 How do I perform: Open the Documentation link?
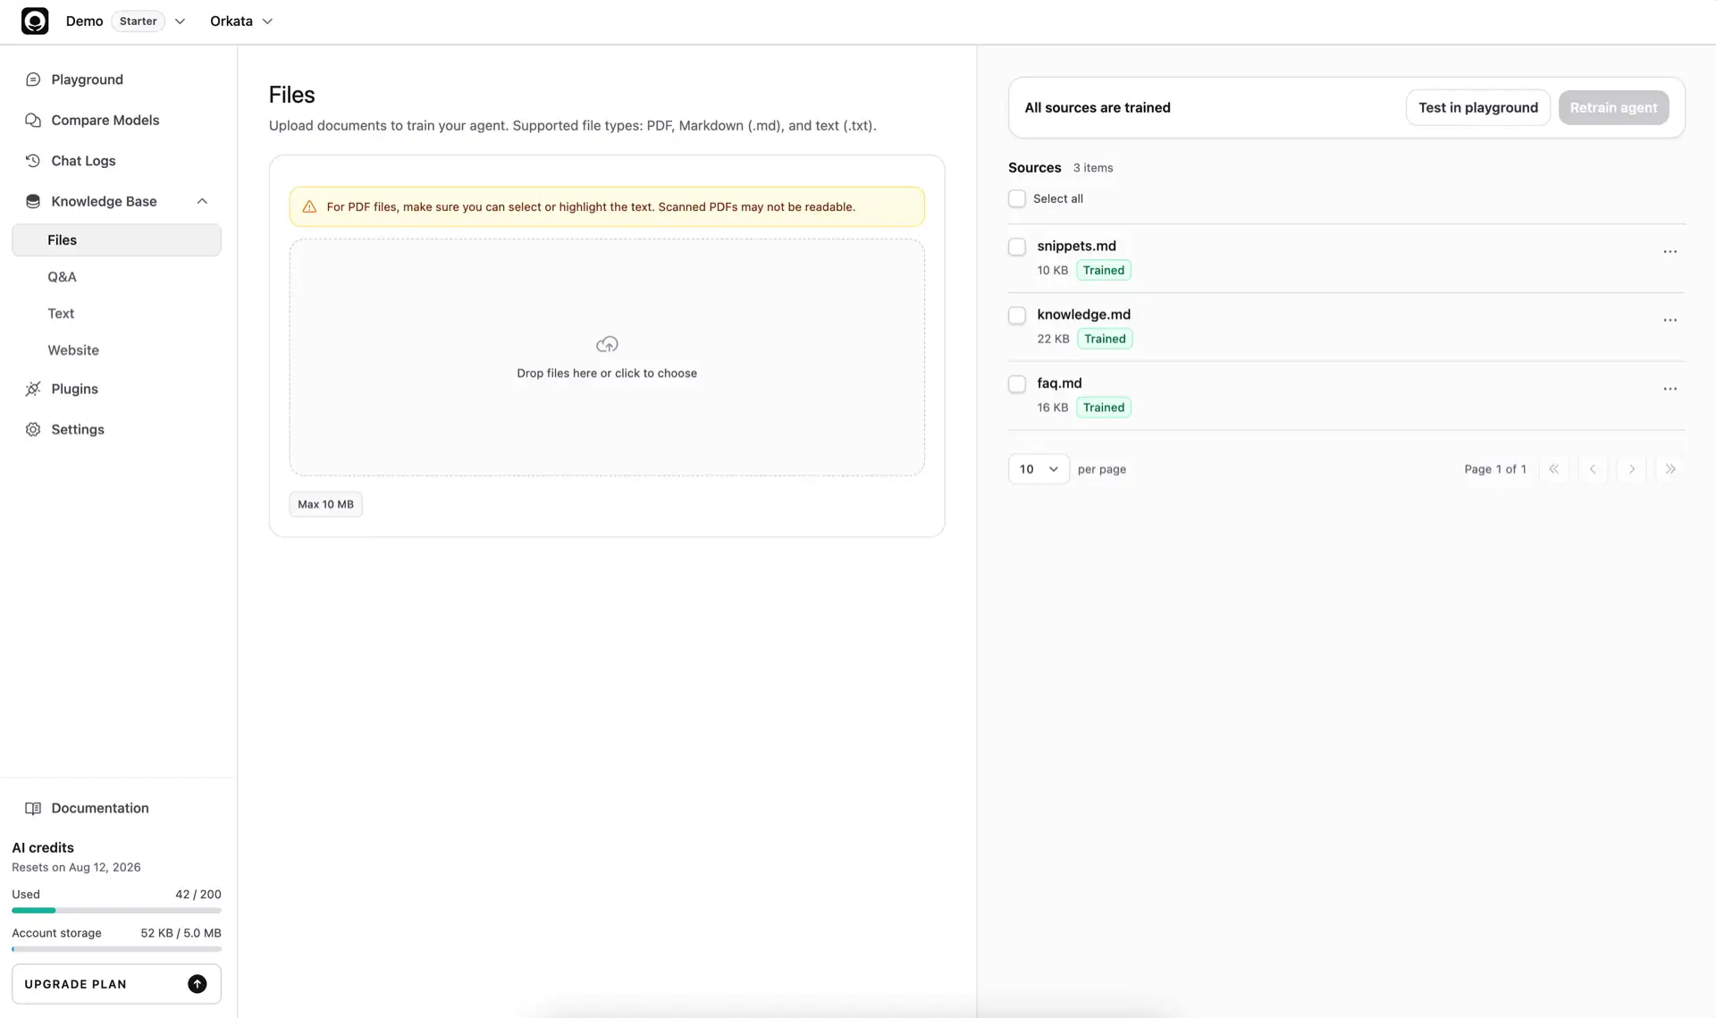tap(116, 808)
